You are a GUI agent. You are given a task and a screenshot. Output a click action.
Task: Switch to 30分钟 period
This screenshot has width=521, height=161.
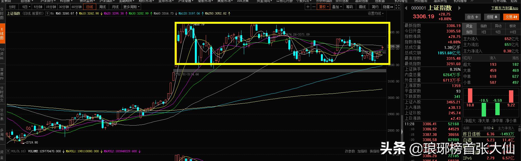click(x=64, y=7)
